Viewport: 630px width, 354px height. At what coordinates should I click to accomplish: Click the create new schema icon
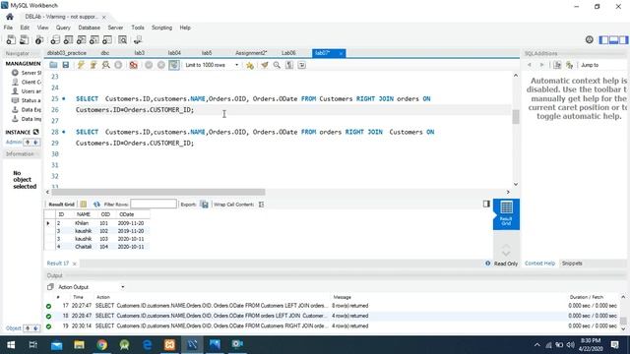[55, 39]
